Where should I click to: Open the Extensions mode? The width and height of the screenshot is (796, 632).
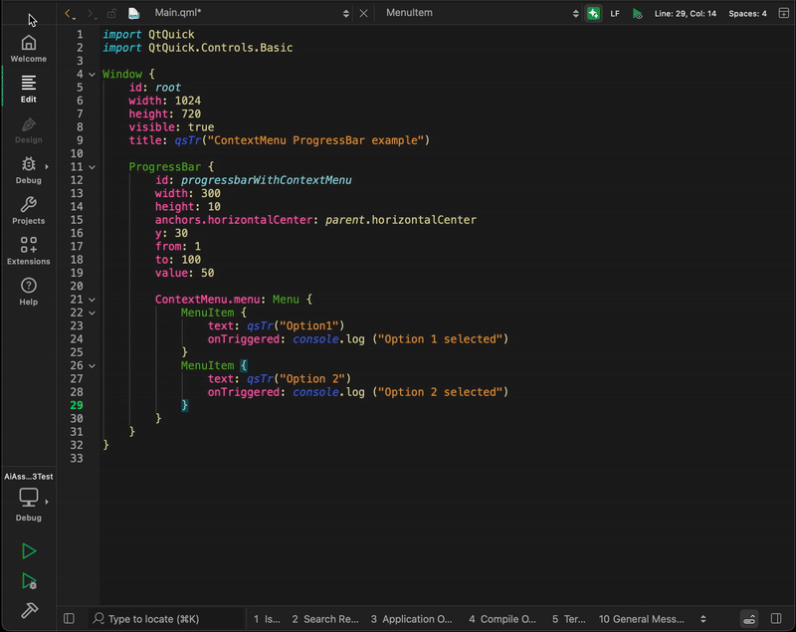click(x=29, y=249)
